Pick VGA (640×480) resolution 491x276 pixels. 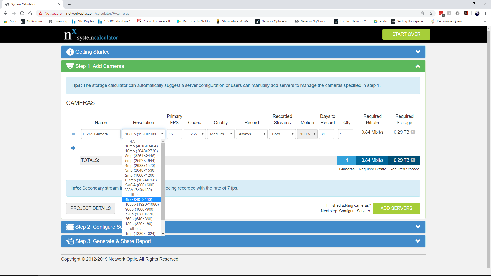click(141, 190)
